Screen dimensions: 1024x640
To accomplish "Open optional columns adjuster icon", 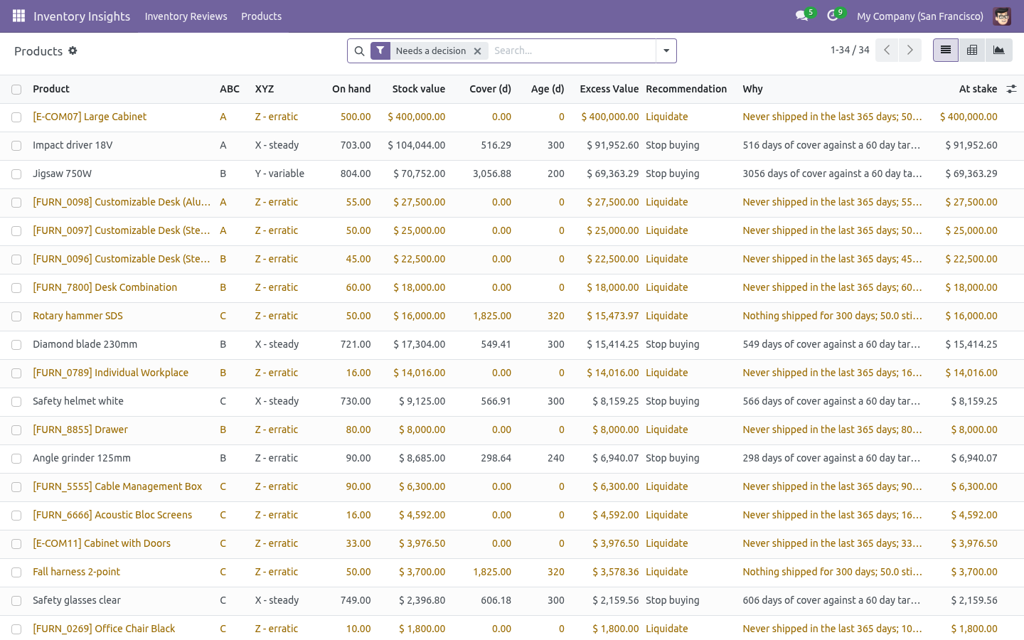I will tap(1011, 89).
